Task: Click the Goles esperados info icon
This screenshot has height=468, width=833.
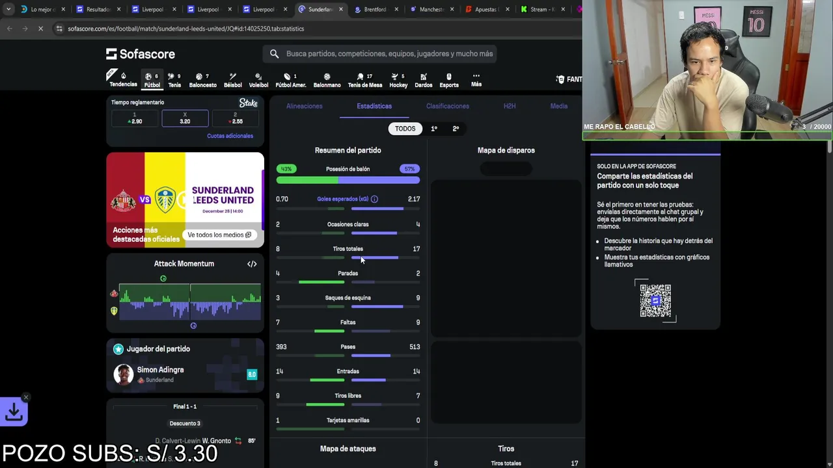Action: [x=374, y=199]
